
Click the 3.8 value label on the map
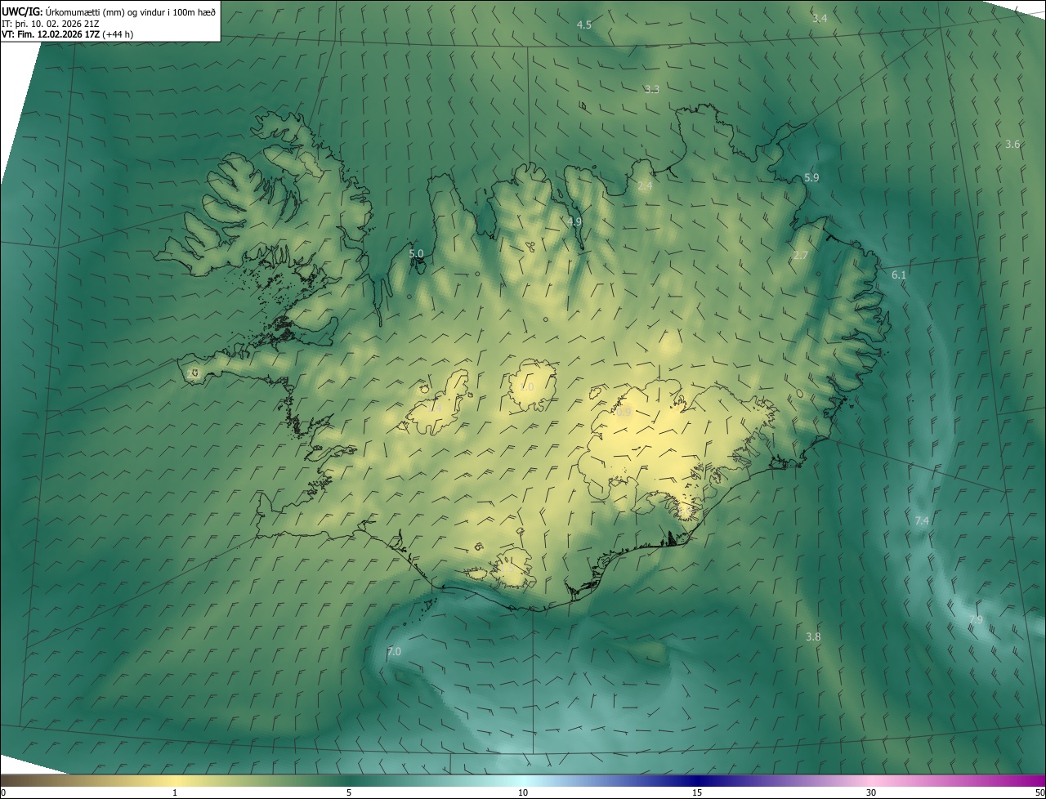point(813,637)
